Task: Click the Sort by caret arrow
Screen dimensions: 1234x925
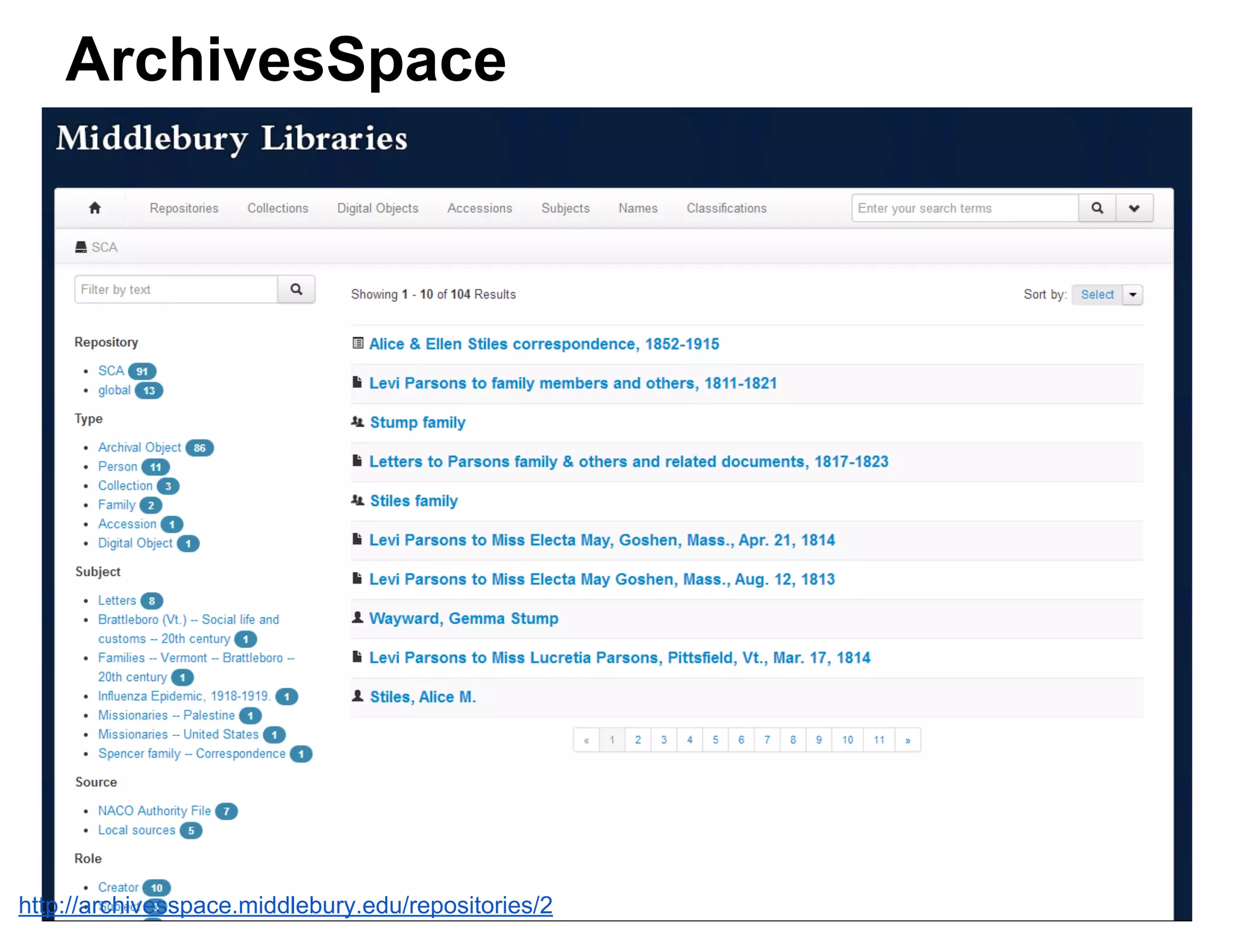Action: click(1133, 294)
